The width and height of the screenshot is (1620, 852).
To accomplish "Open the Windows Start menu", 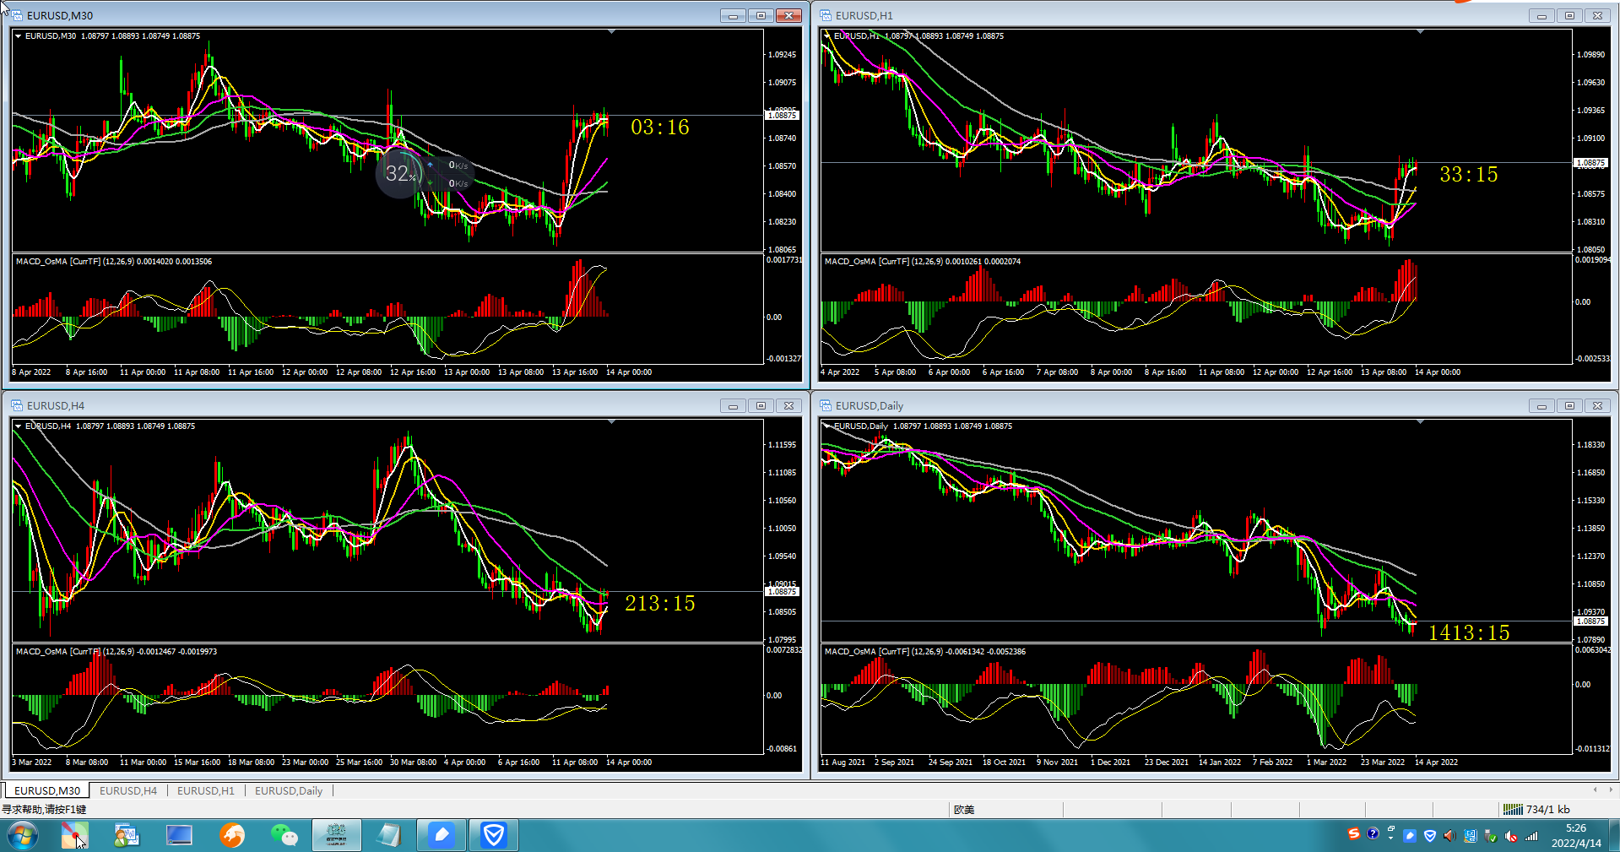I will click(x=22, y=836).
